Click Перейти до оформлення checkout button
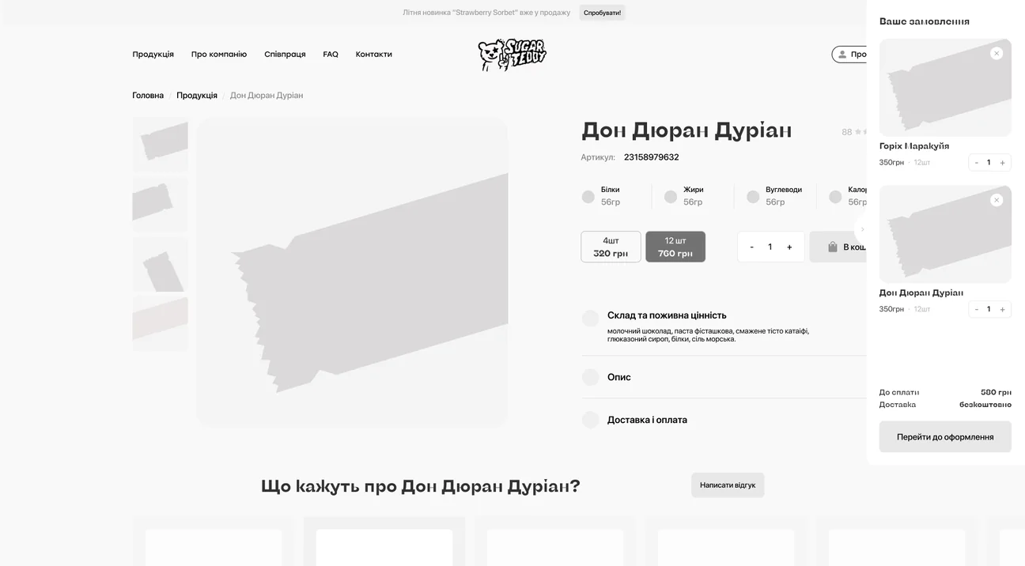1025x566 pixels. point(945,436)
